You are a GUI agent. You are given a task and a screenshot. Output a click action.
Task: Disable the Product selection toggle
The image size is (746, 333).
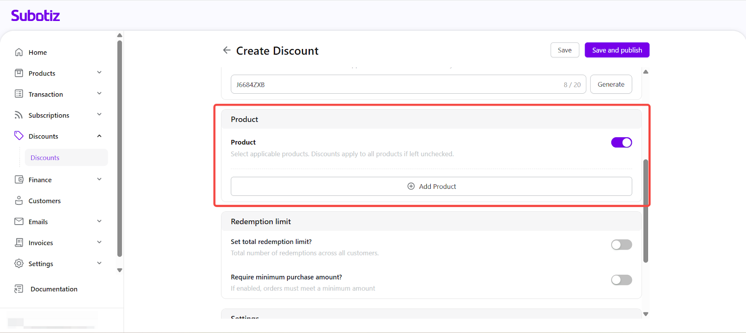click(x=621, y=142)
